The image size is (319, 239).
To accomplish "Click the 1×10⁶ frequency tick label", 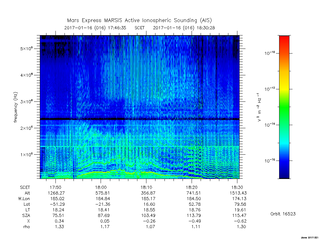I will point(26,154).
